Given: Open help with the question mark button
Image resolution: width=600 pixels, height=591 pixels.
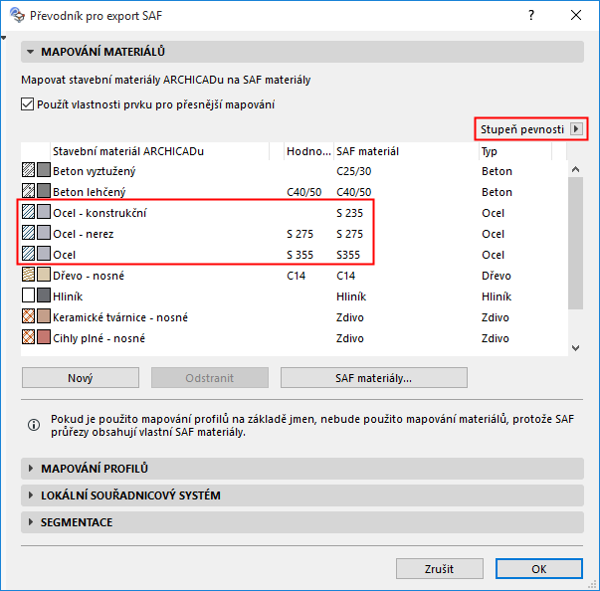Looking at the screenshot, I should coord(531,15).
